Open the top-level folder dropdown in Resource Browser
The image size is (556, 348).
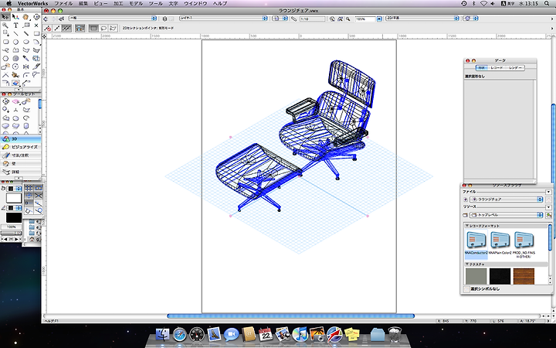click(x=507, y=215)
